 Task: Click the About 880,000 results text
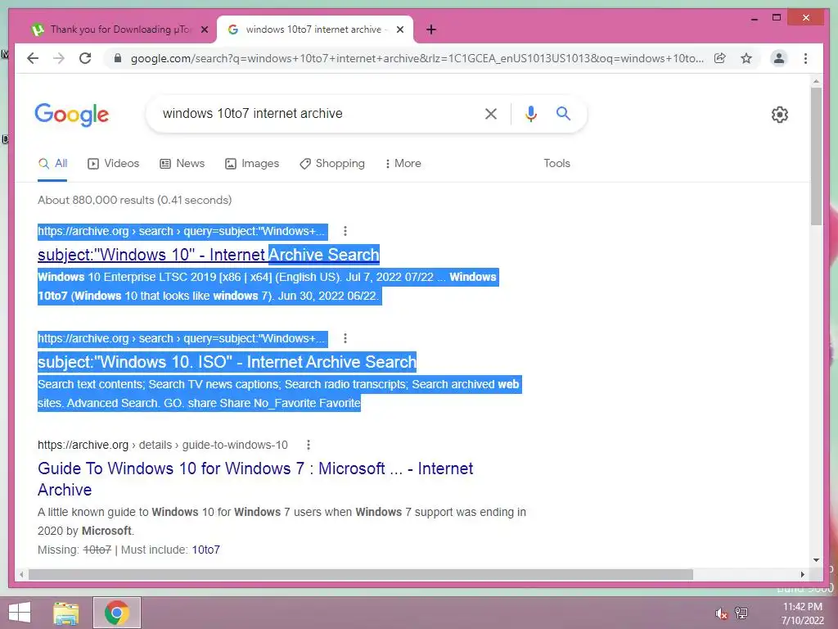coord(135,200)
